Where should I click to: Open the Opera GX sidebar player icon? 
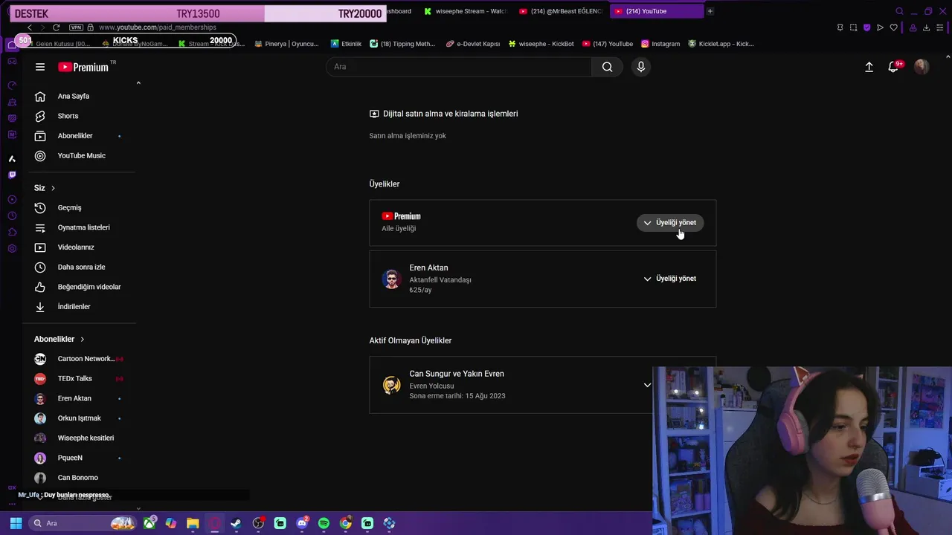[x=12, y=200]
